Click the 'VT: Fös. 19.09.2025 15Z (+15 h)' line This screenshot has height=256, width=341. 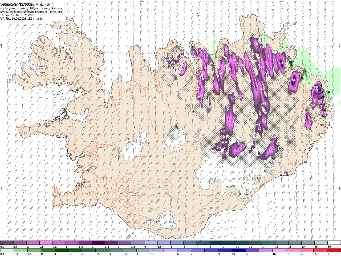(x=22, y=19)
